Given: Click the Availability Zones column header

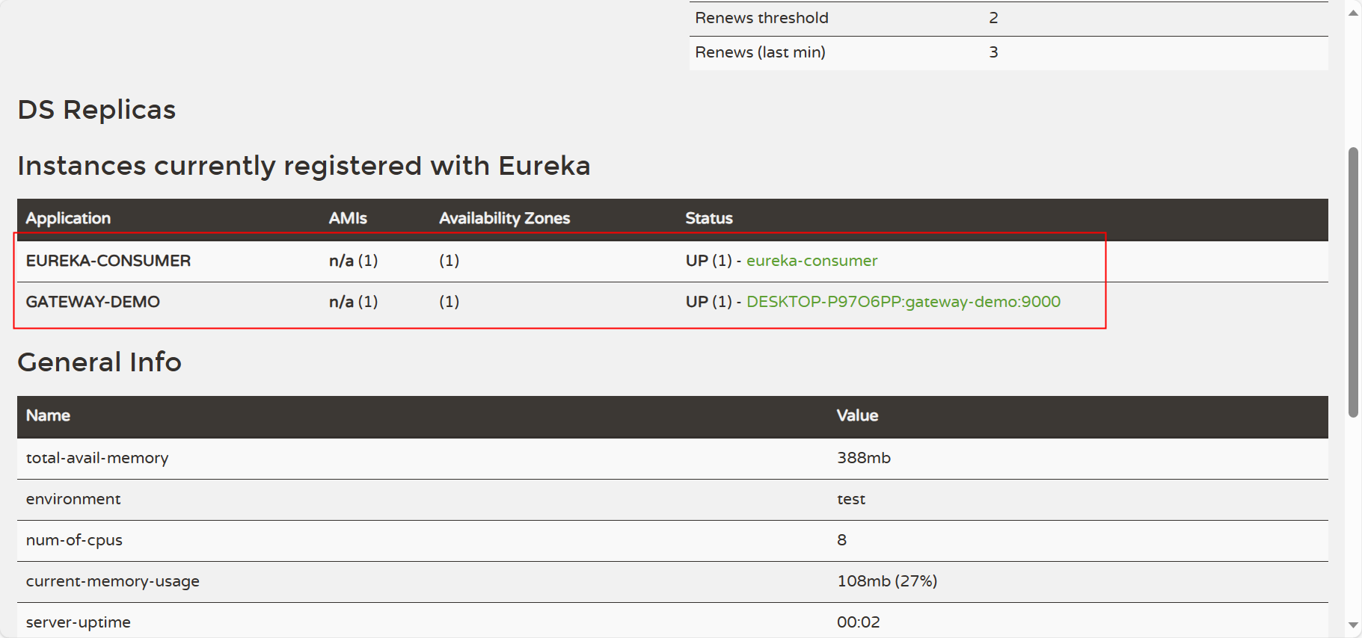Looking at the screenshot, I should pos(504,218).
